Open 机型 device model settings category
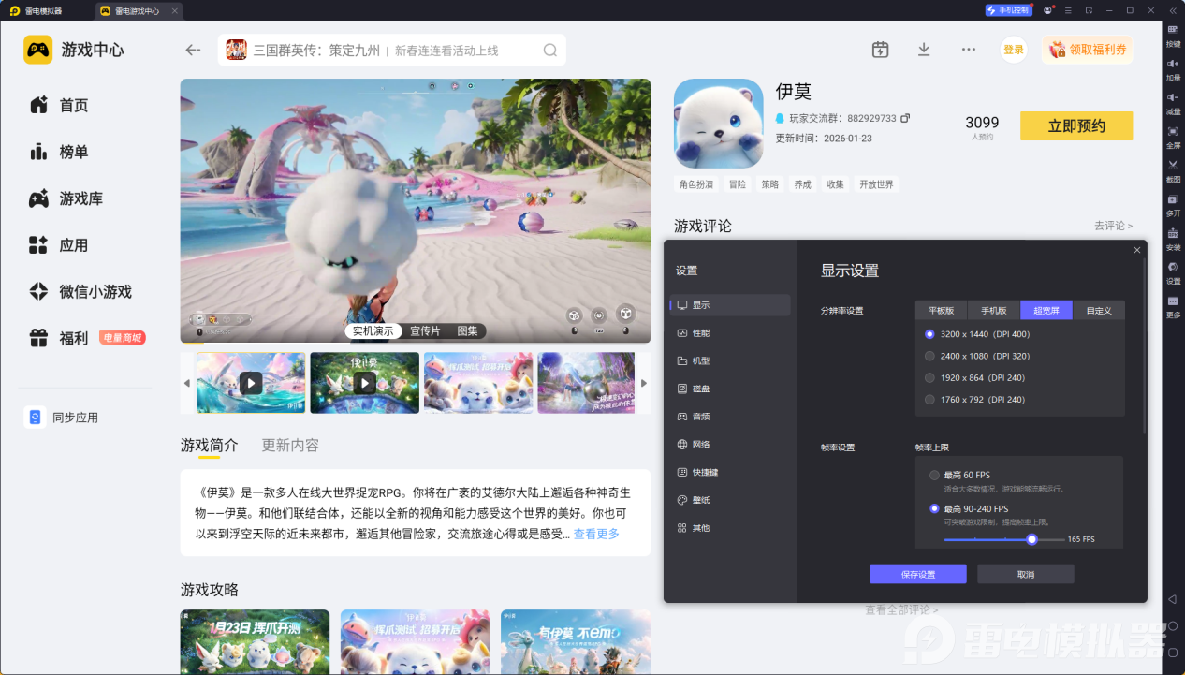 (730, 360)
